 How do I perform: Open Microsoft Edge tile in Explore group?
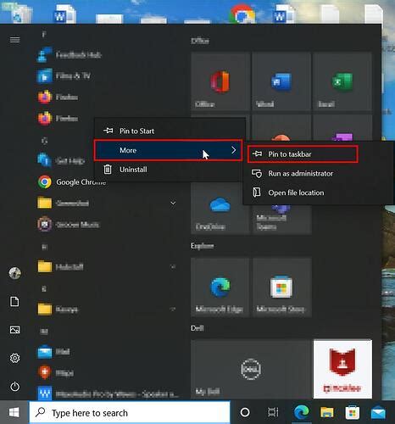(220, 287)
